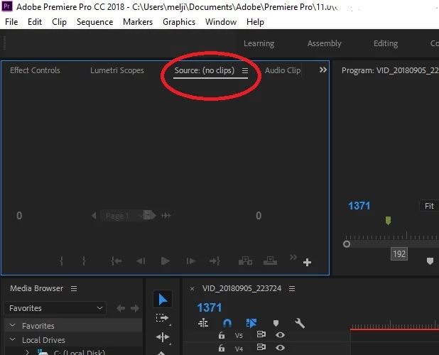439x355 pixels.
Task: Play the Source monitor clip
Action: [x=166, y=261]
